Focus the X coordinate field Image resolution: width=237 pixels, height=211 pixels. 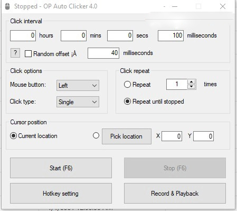click(x=172, y=136)
